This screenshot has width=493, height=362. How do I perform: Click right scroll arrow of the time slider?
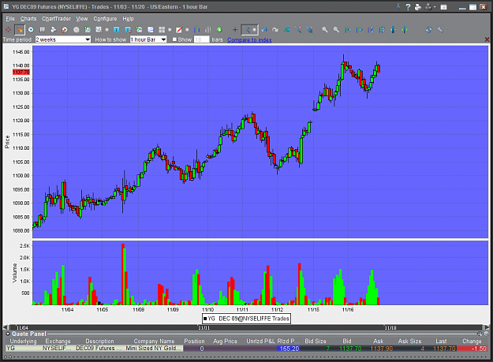coord(487,327)
